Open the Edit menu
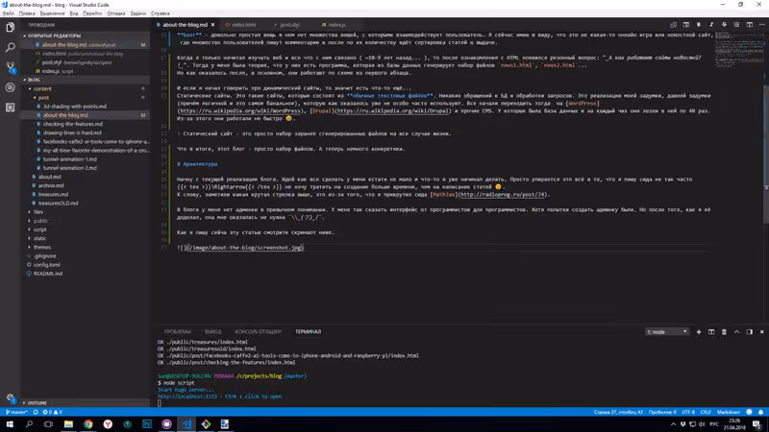This screenshot has width=769, height=432. [x=27, y=13]
